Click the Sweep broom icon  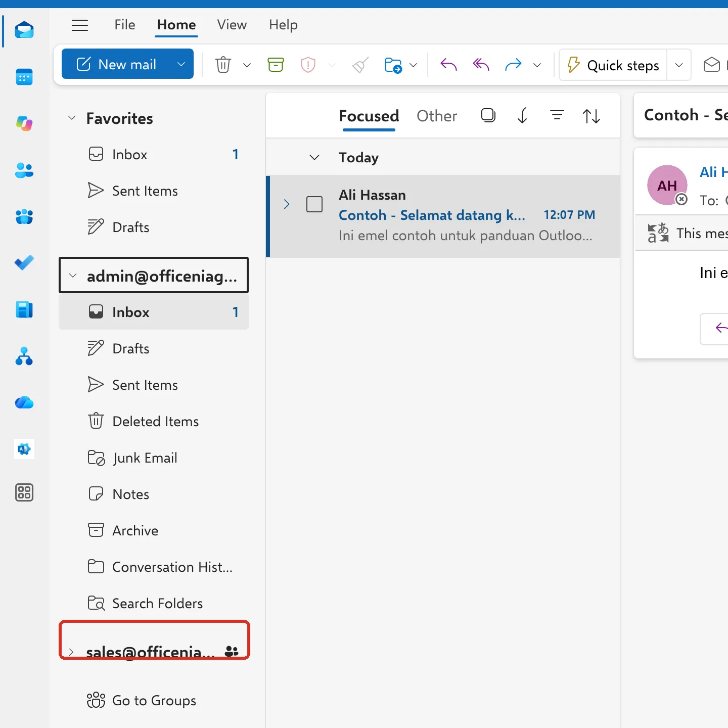[x=360, y=65]
